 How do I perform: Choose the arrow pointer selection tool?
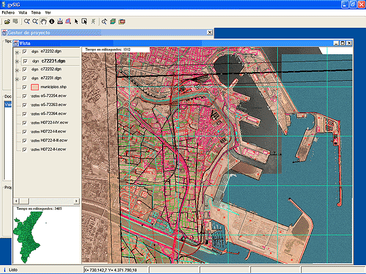[x=76, y=22]
